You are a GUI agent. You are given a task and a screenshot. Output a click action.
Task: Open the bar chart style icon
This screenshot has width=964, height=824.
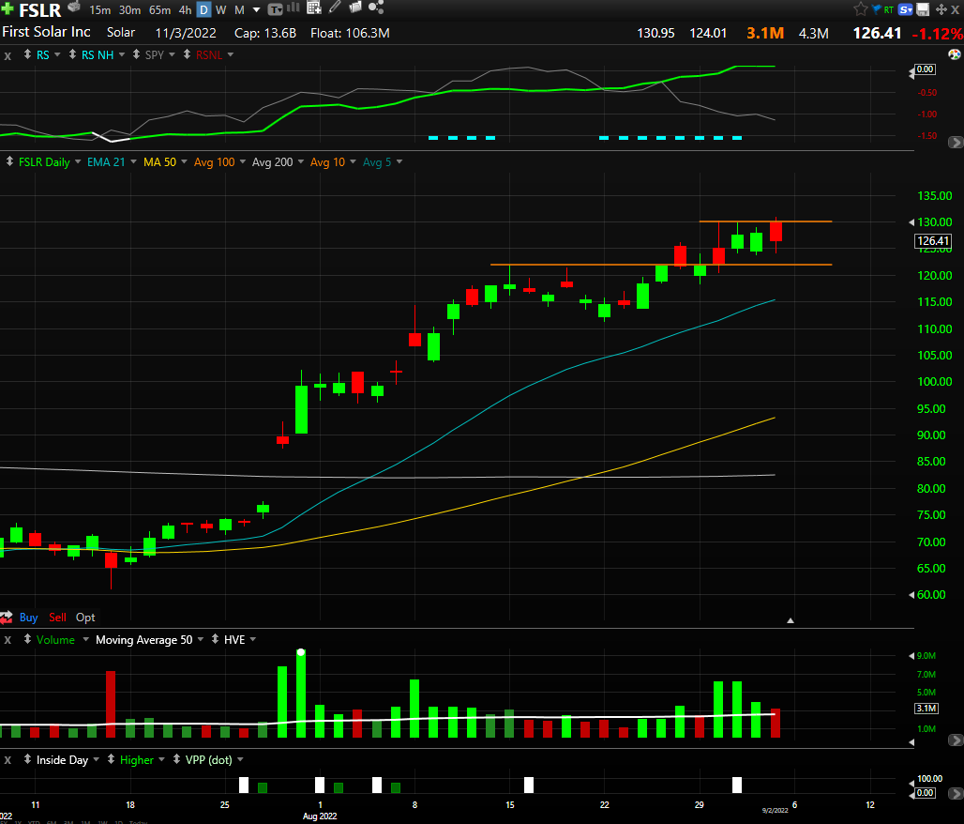pos(294,8)
